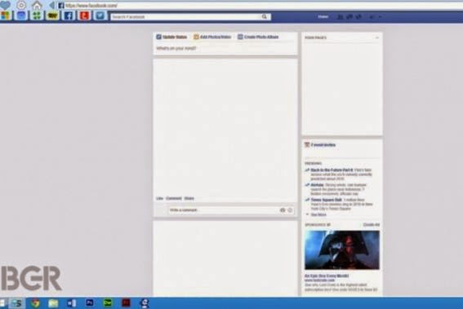Open the yellow Best Buy bookmark
The image size is (463, 309).
click(x=52, y=15)
